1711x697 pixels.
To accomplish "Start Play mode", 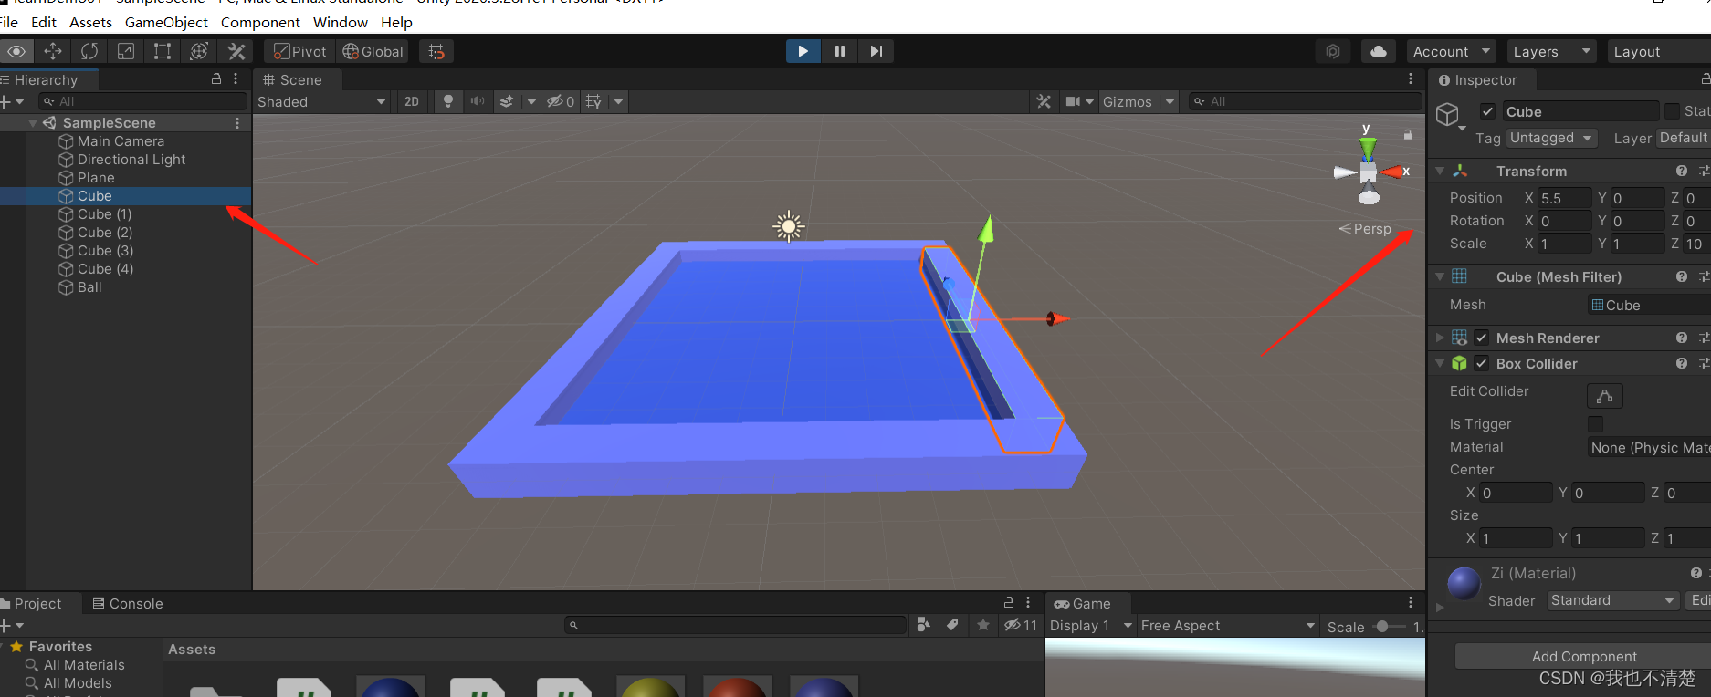I will (x=803, y=51).
